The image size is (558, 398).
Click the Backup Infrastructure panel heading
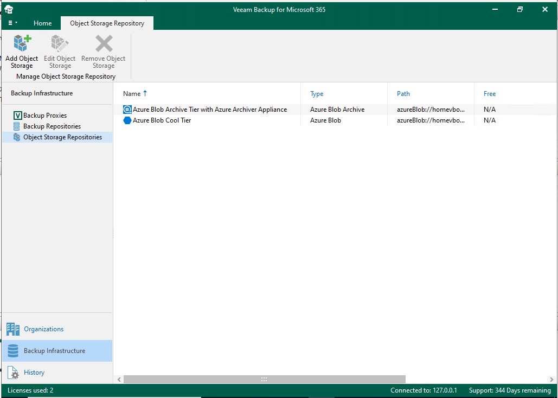coord(42,93)
